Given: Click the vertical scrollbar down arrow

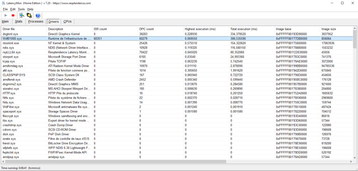Looking at the screenshot, I should point(354,157).
